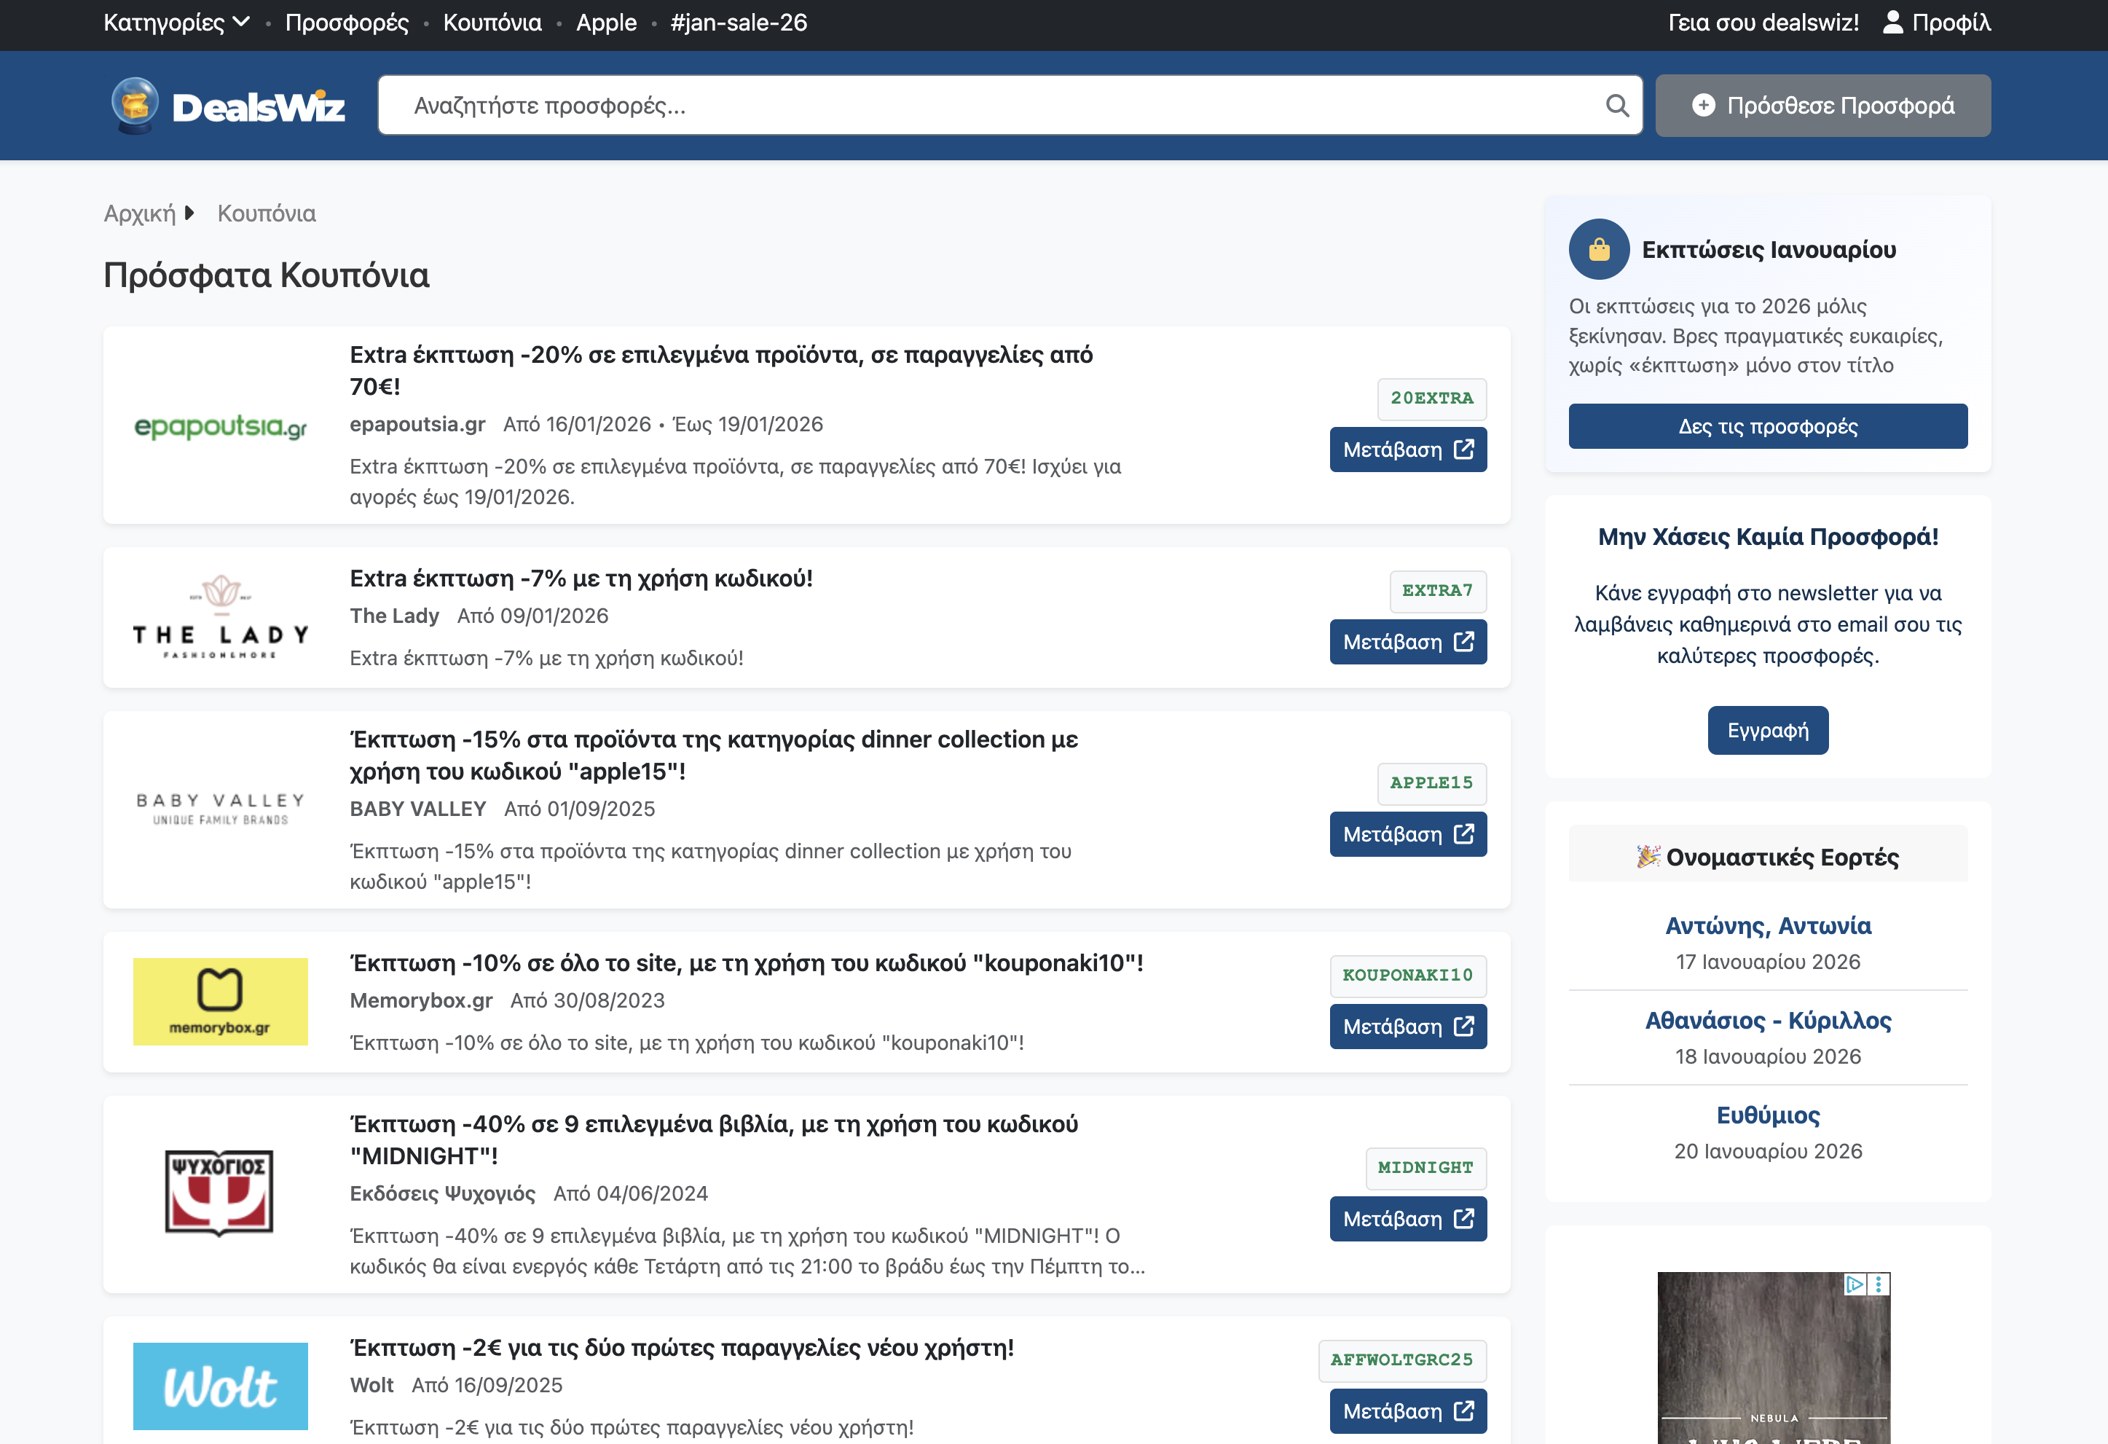Select the Κουπόνια menu item
Screen dimensions: 2108x1444
(492, 23)
